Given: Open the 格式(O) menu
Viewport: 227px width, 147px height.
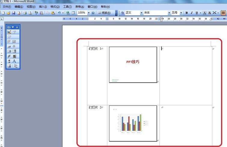Looking at the screenshot, I should coord(55,7).
